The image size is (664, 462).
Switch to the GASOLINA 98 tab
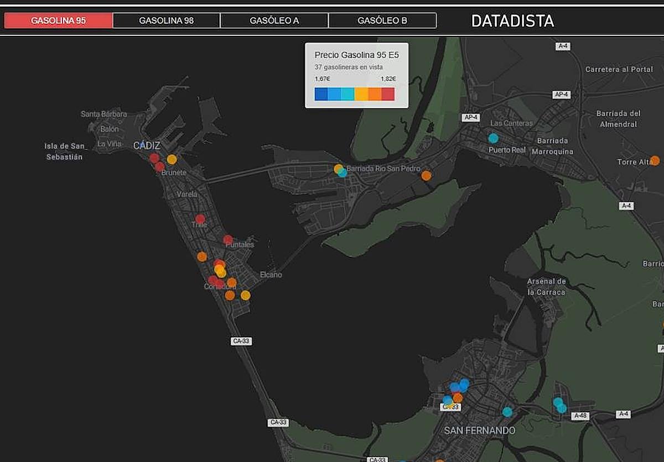point(167,20)
